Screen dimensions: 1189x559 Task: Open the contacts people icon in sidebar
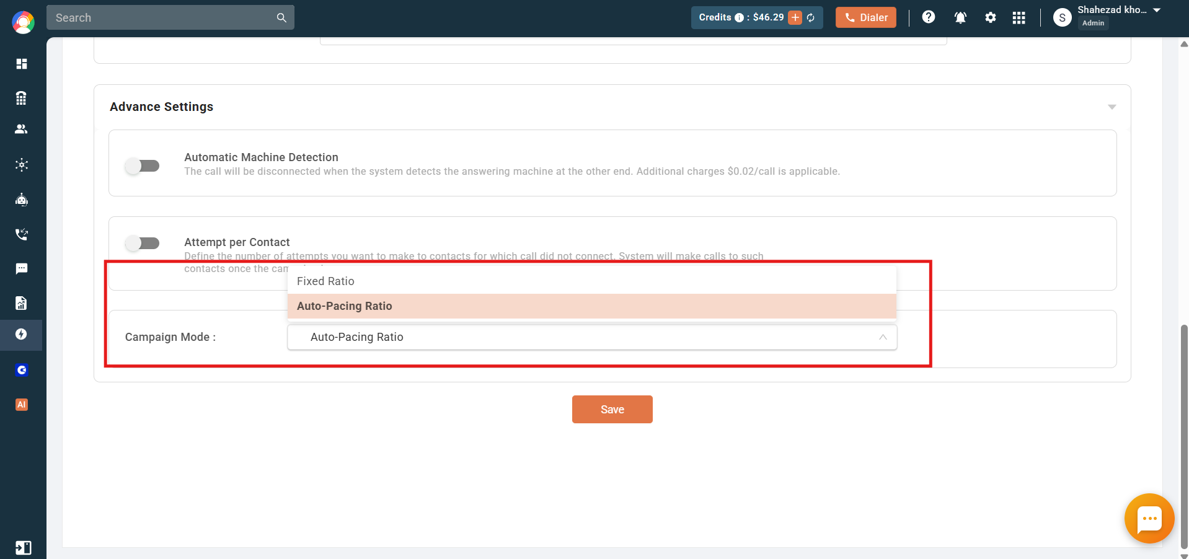click(x=22, y=129)
